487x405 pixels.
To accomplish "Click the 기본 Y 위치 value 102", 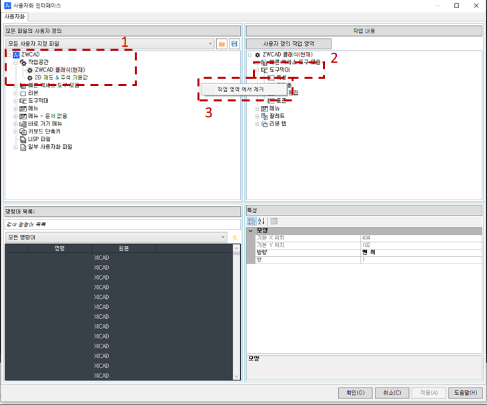I will click(421, 246).
